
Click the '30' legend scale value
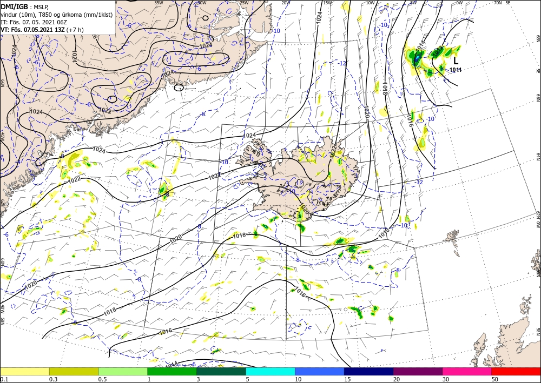446,379
